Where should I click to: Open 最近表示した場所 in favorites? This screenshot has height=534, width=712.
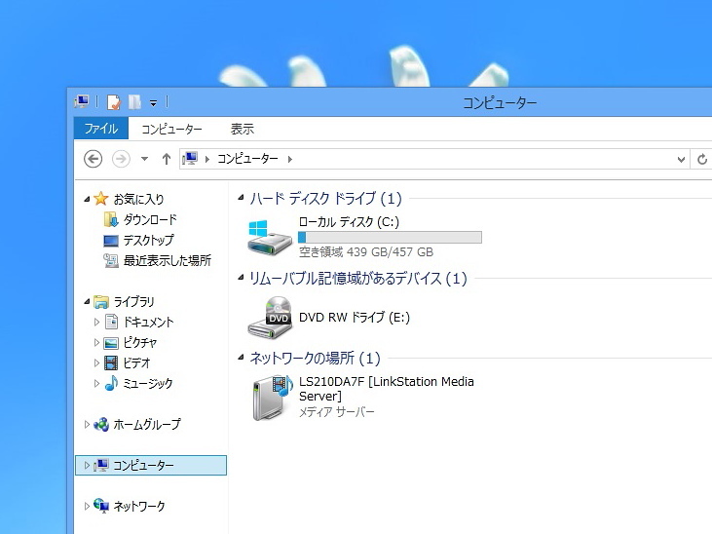[168, 260]
